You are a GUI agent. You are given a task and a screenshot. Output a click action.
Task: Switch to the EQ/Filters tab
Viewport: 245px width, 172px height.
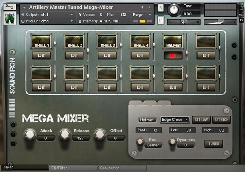[73, 168]
